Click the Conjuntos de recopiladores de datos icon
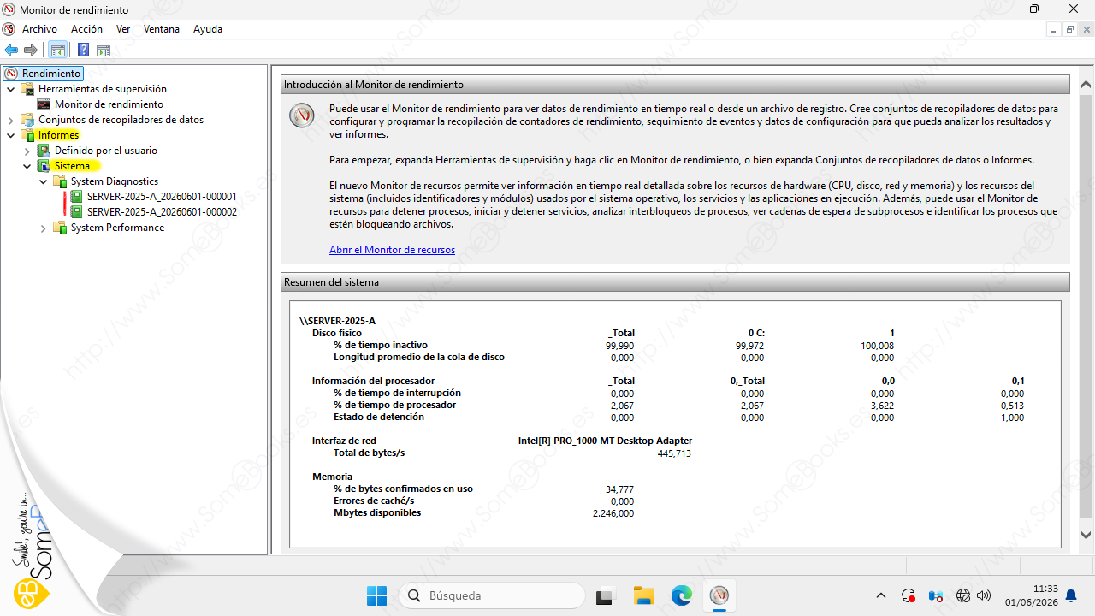Image resolution: width=1095 pixels, height=616 pixels. (x=27, y=120)
